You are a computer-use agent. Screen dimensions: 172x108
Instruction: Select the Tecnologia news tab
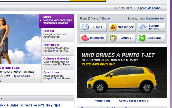click(x=58, y=48)
